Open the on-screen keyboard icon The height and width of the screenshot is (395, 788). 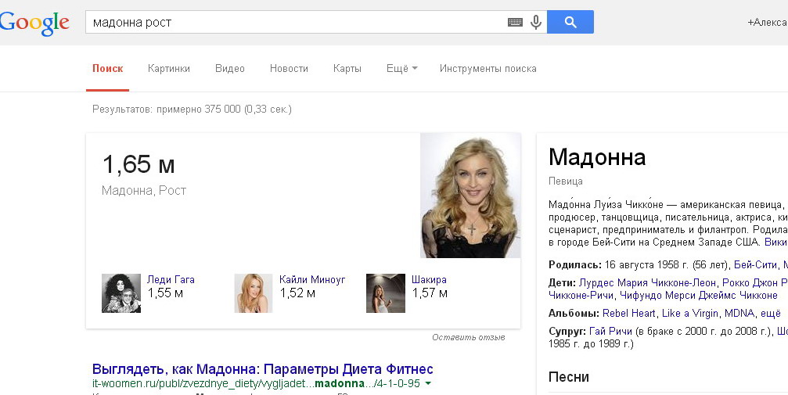tap(514, 23)
